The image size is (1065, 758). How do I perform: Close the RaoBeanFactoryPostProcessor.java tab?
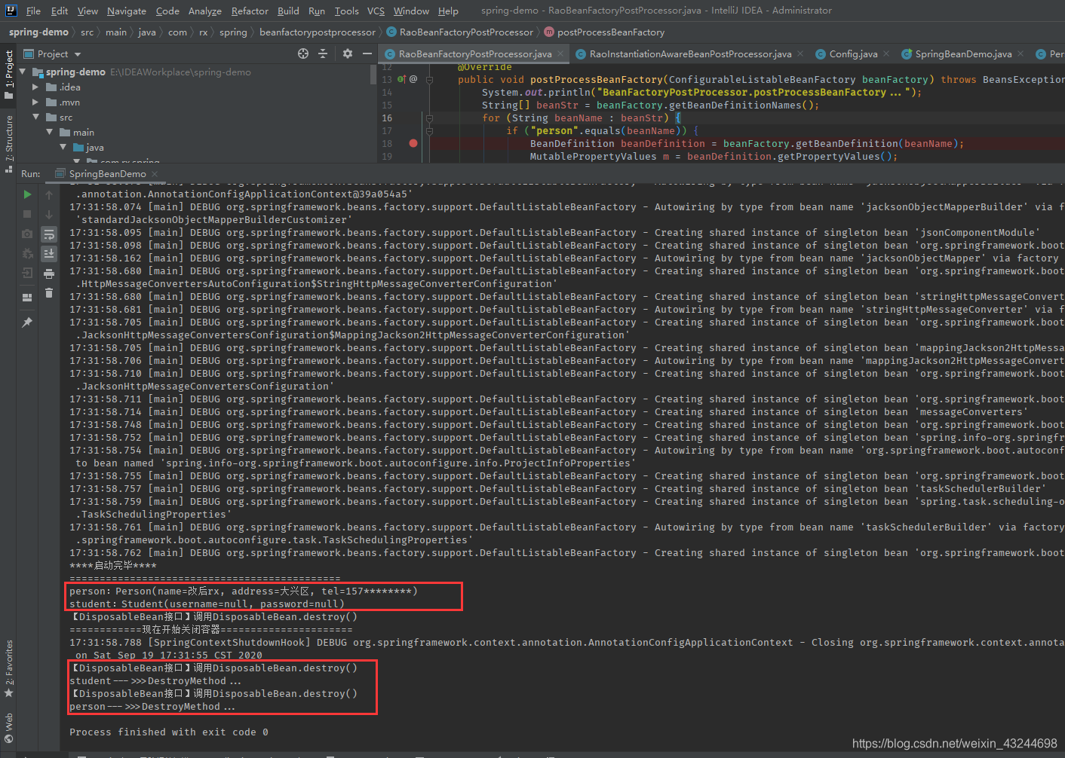pyautogui.click(x=560, y=54)
